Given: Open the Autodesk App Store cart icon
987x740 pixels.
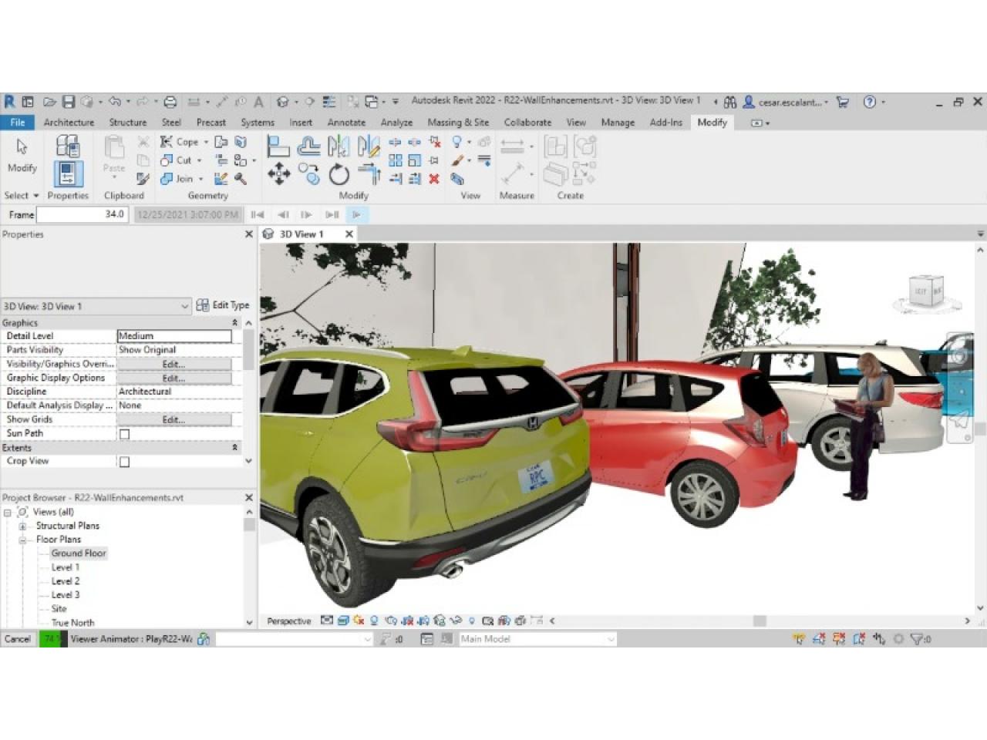Looking at the screenshot, I should [x=843, y=102].
